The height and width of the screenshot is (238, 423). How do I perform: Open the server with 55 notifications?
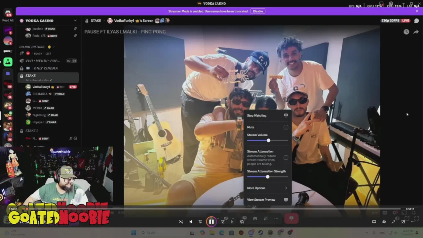point(8,85)
